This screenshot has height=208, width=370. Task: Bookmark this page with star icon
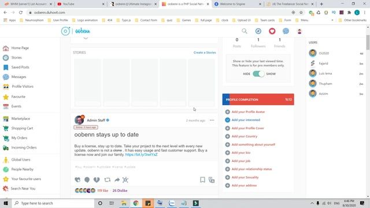(301, 13)
